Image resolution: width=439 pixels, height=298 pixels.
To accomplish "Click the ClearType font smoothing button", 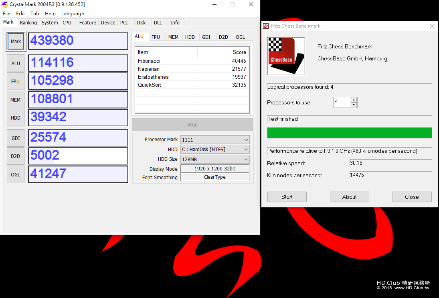I will pyautogui.click(x=215, y=177).
